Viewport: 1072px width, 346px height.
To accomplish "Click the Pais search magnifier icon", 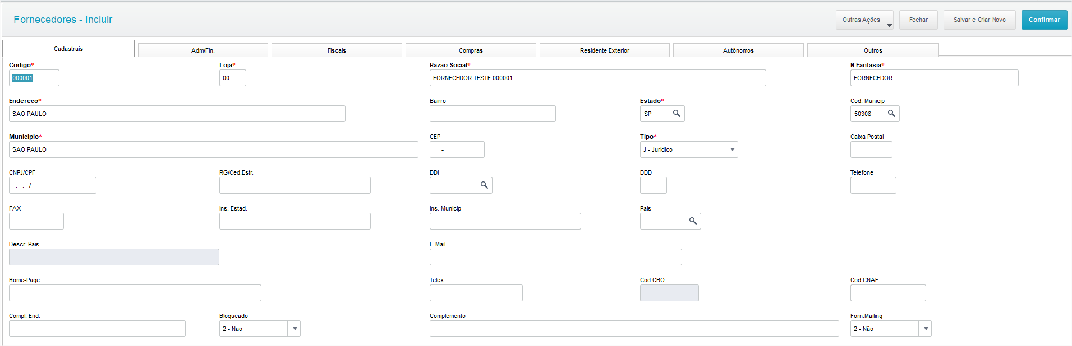I will [x=693, y=221].
